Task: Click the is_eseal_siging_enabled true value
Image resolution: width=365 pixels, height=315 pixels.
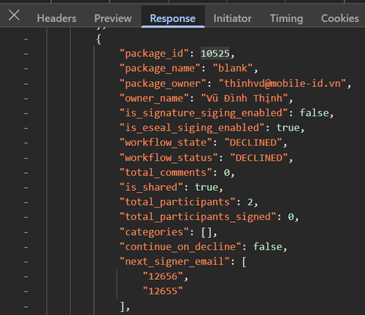Action: pos(288,128)
